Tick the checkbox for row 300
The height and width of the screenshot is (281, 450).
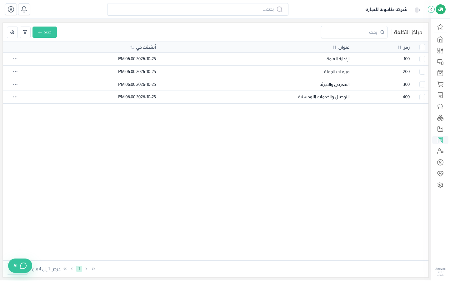[x=422, y=84]
